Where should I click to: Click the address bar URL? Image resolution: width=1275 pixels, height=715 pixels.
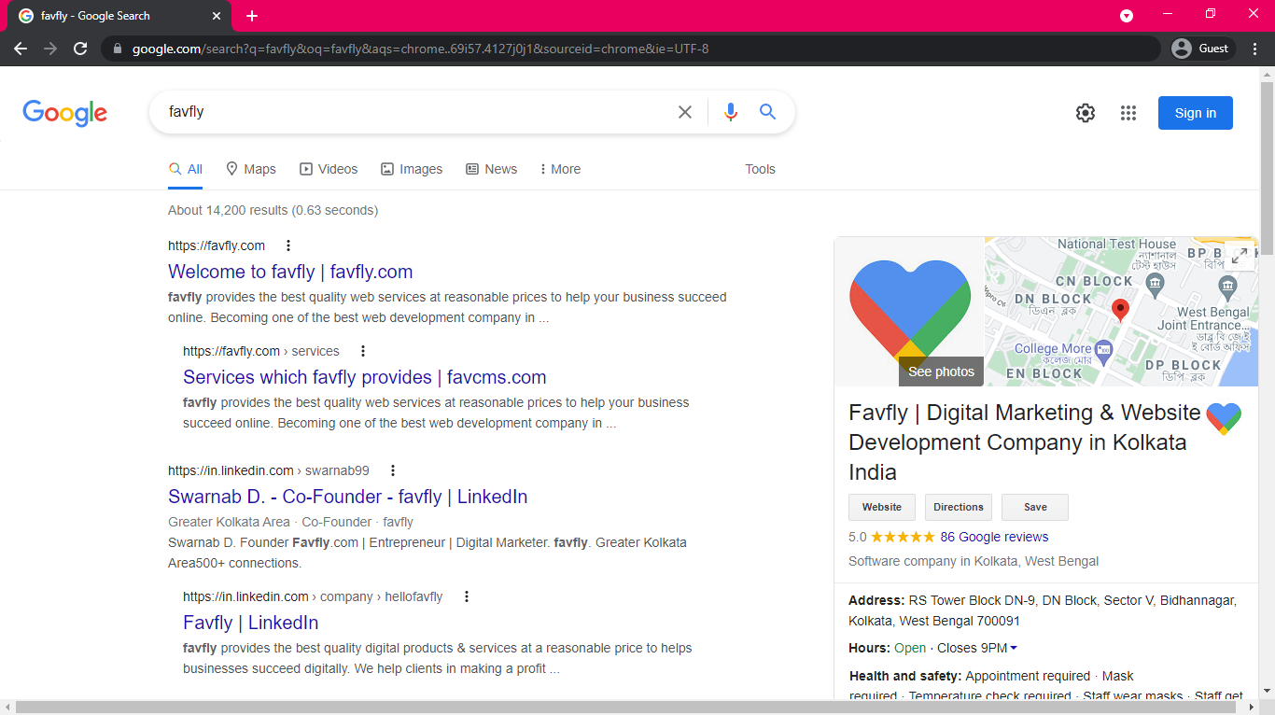420,49
